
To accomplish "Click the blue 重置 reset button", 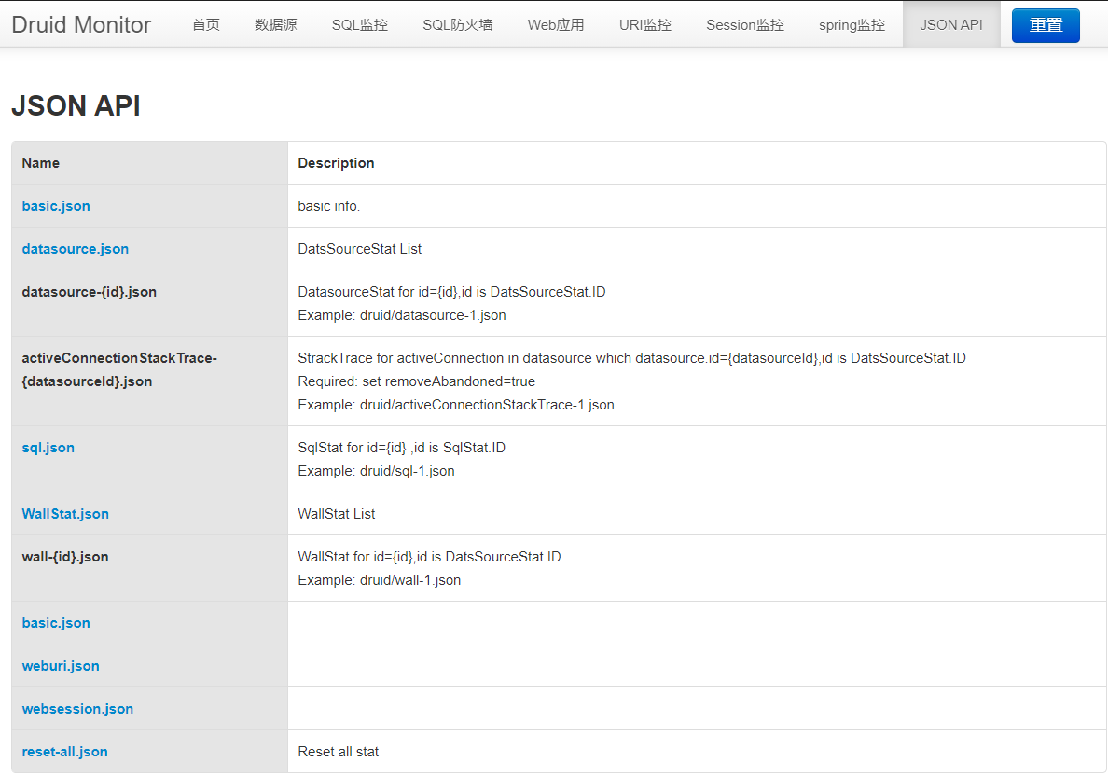I will (1046, 25).
